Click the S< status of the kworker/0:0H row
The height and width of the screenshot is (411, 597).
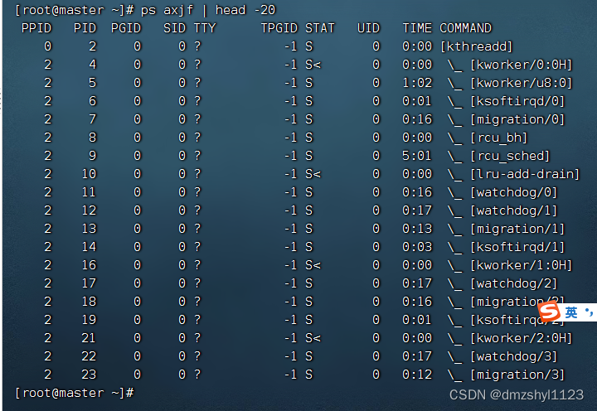[313, 65]
